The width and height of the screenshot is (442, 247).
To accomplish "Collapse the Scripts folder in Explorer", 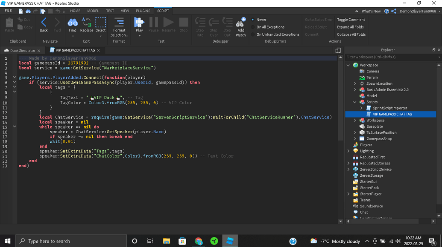I will coord(355,102).
